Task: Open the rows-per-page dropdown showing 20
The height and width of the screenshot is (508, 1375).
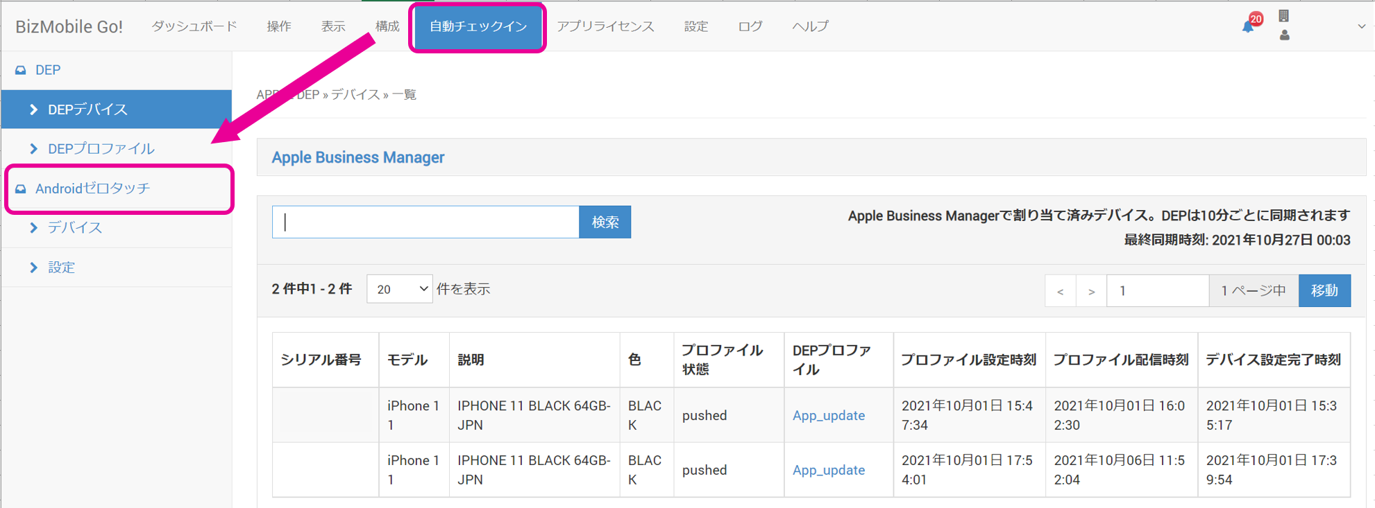Action: pyautogui.click(x=400, y=289)
